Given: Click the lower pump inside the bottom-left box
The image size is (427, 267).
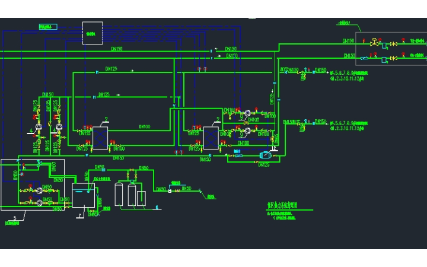Looking at the screenshot, I should point(39,203).
